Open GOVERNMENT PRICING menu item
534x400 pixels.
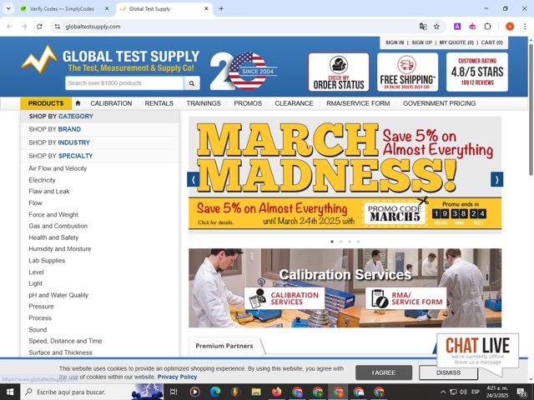click(x=440, y=103)
